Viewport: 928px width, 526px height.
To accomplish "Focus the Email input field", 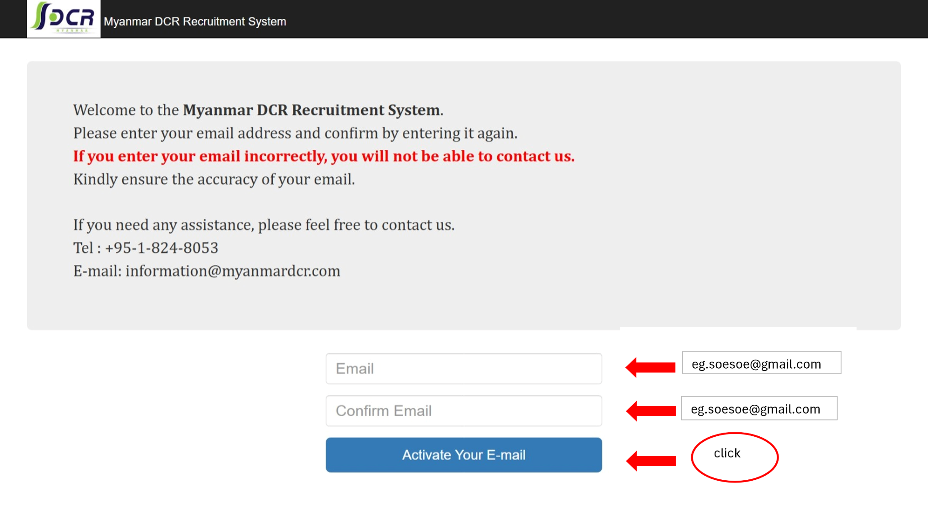I will point(464,369).
